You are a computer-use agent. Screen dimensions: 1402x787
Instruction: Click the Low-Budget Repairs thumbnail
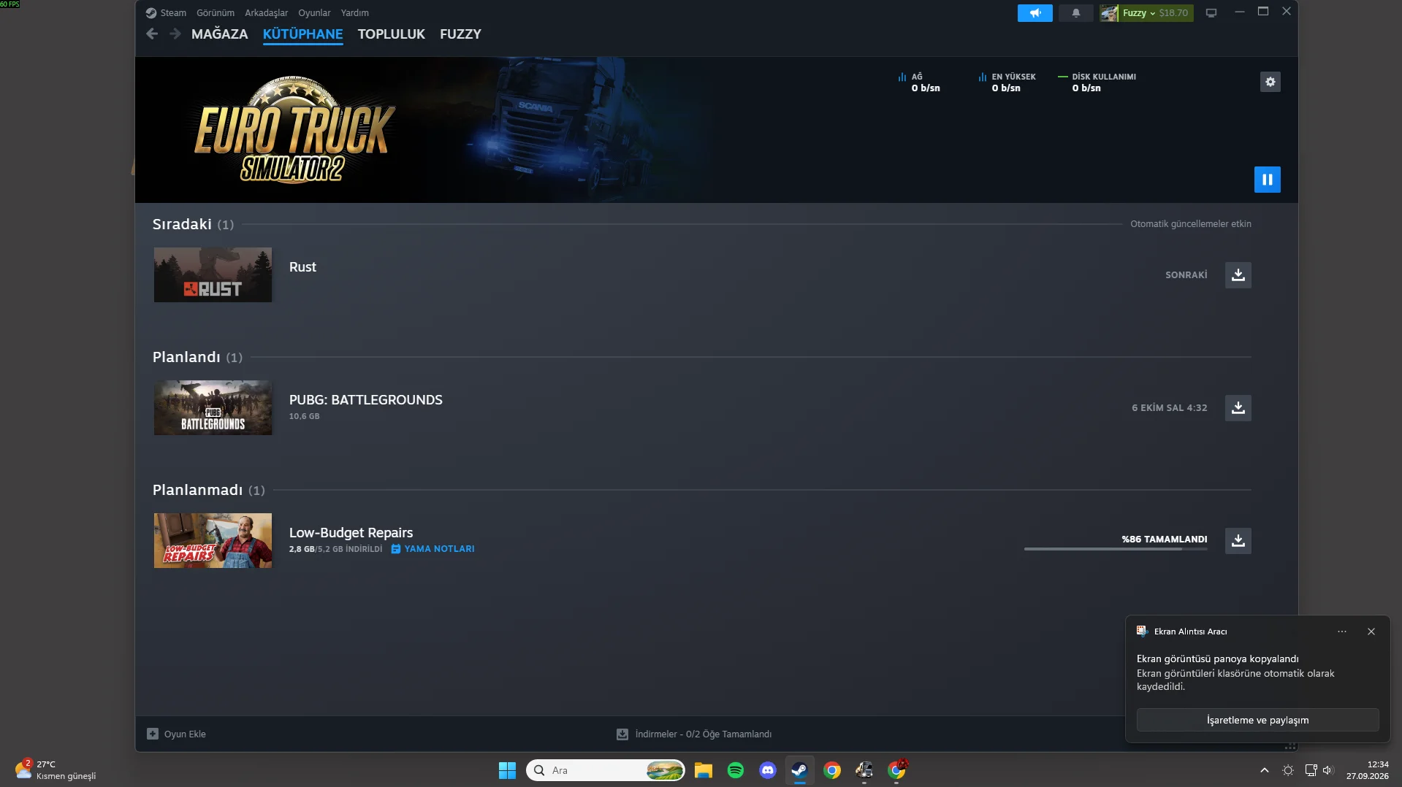point(213,541)
